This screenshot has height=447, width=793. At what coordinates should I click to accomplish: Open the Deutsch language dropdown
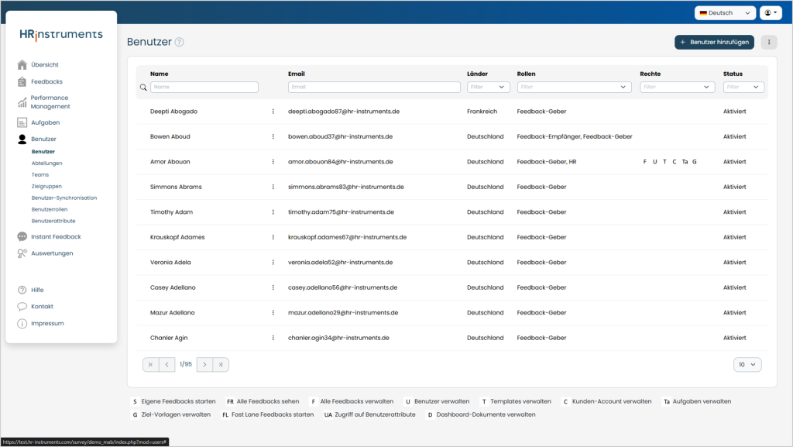pyautogui.click(x=725, y=13)
